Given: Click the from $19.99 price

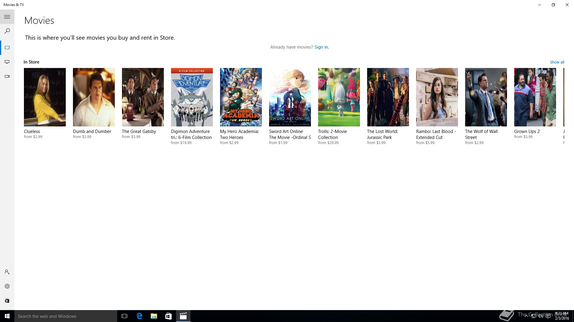Looking at the screenshot, I should click(x=181, y=143).
